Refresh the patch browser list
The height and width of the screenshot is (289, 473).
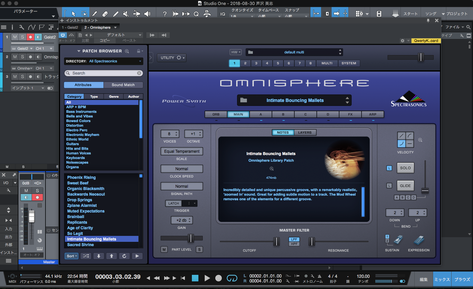coord(124,256)
